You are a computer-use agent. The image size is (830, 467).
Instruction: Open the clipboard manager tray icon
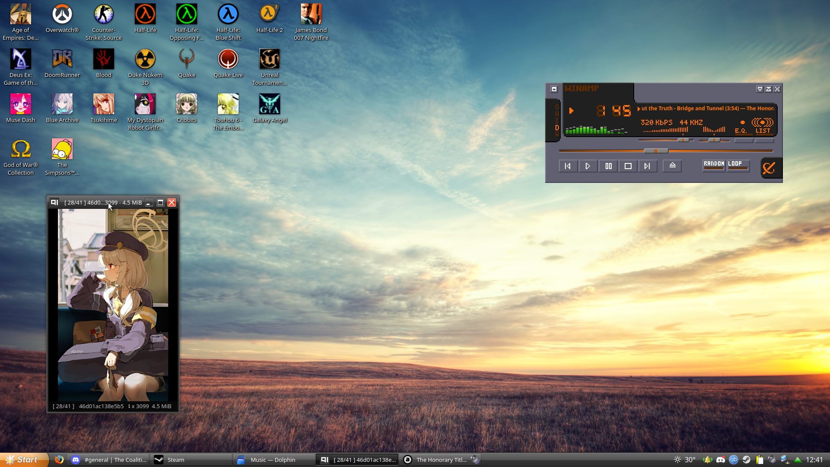pos(759,460)
